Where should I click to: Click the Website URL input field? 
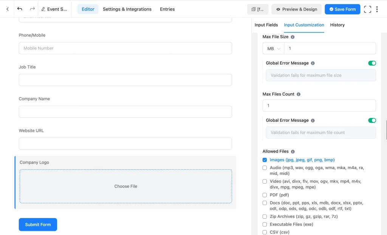(125, 144)
